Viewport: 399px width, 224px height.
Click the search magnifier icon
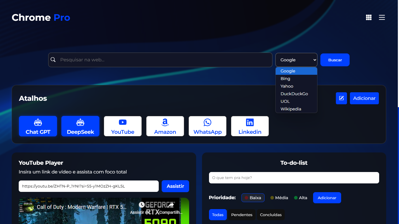(53, 60)
